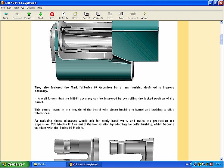Select Colt 1911 A1 explained taskbar button
The height and width of the screenshot is (168, 224).
pos(84,164)
